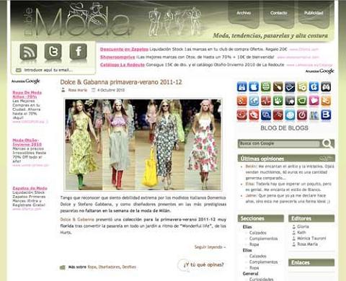346x281 pixels.
Task: Open the Dolce & Gabanna runway photo
Action: (143, 144)
